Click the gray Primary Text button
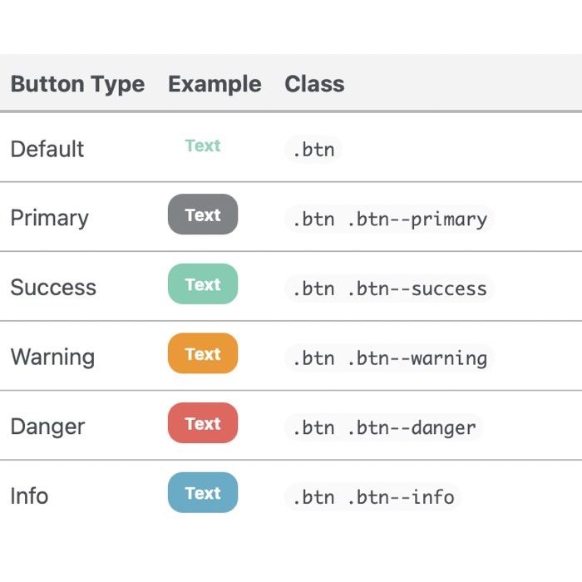582x582 pixels. tap(203, 215)
